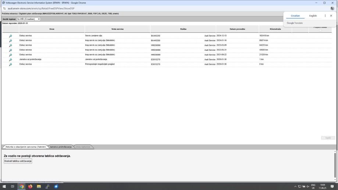Screen dimensions: 338x190
Task: Open the network status tray icon
Action: [299, 187]
